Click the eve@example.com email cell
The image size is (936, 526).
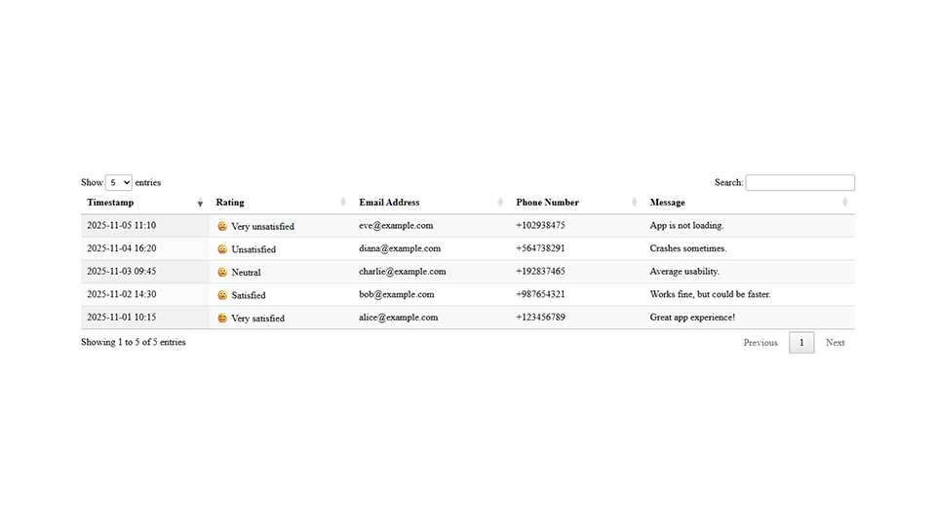(396, 226)
